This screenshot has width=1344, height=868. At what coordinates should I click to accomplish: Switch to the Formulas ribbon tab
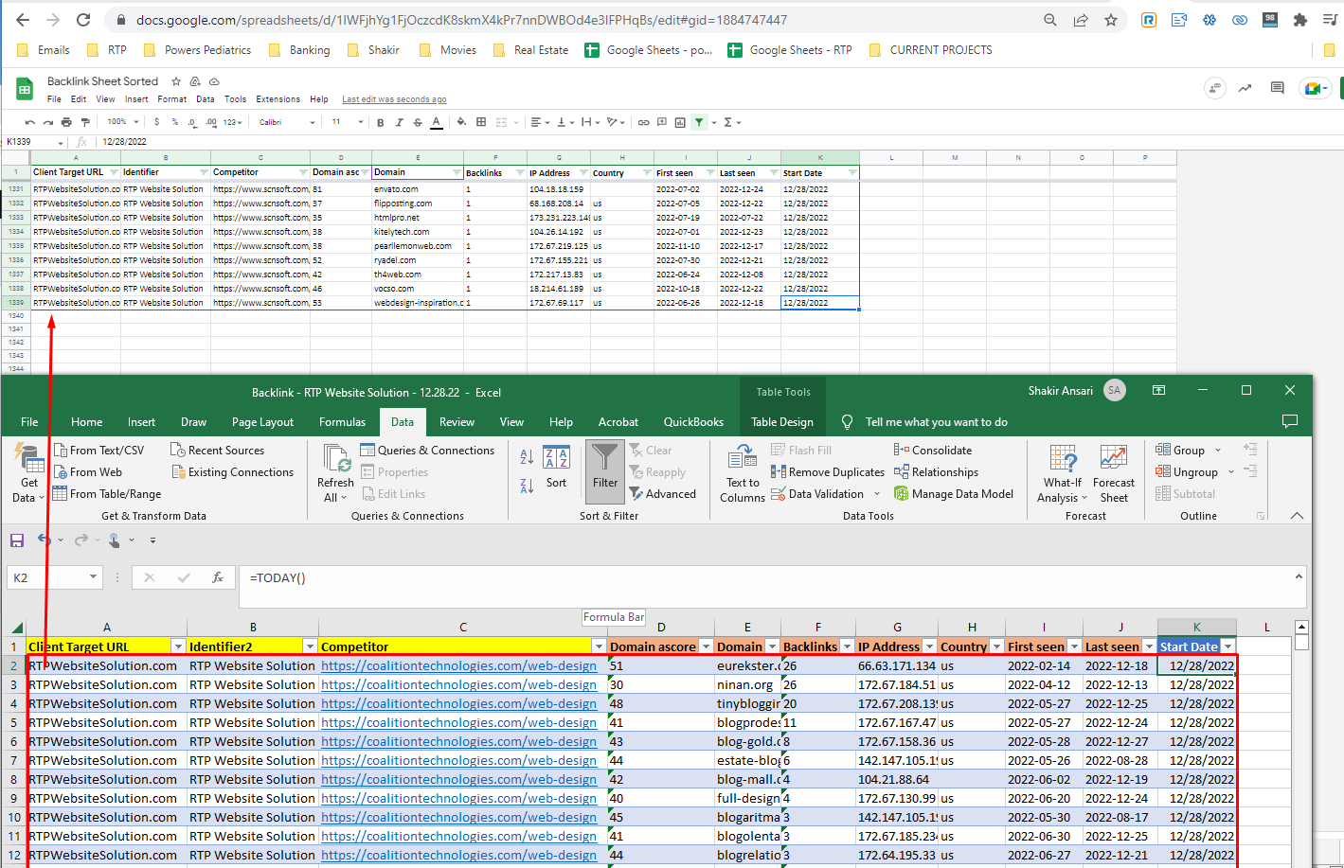pyautogui.click(x=342, y=422)
